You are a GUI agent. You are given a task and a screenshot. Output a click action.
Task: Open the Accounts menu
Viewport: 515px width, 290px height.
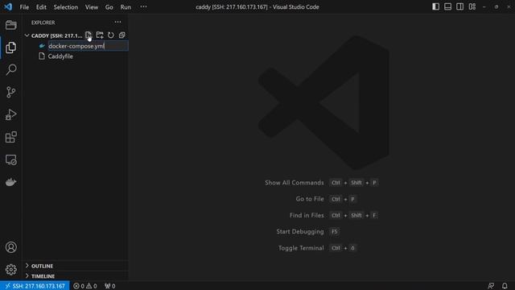coord(10,247)
